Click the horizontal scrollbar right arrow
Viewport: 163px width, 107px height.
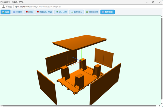(x=160, y=106)
